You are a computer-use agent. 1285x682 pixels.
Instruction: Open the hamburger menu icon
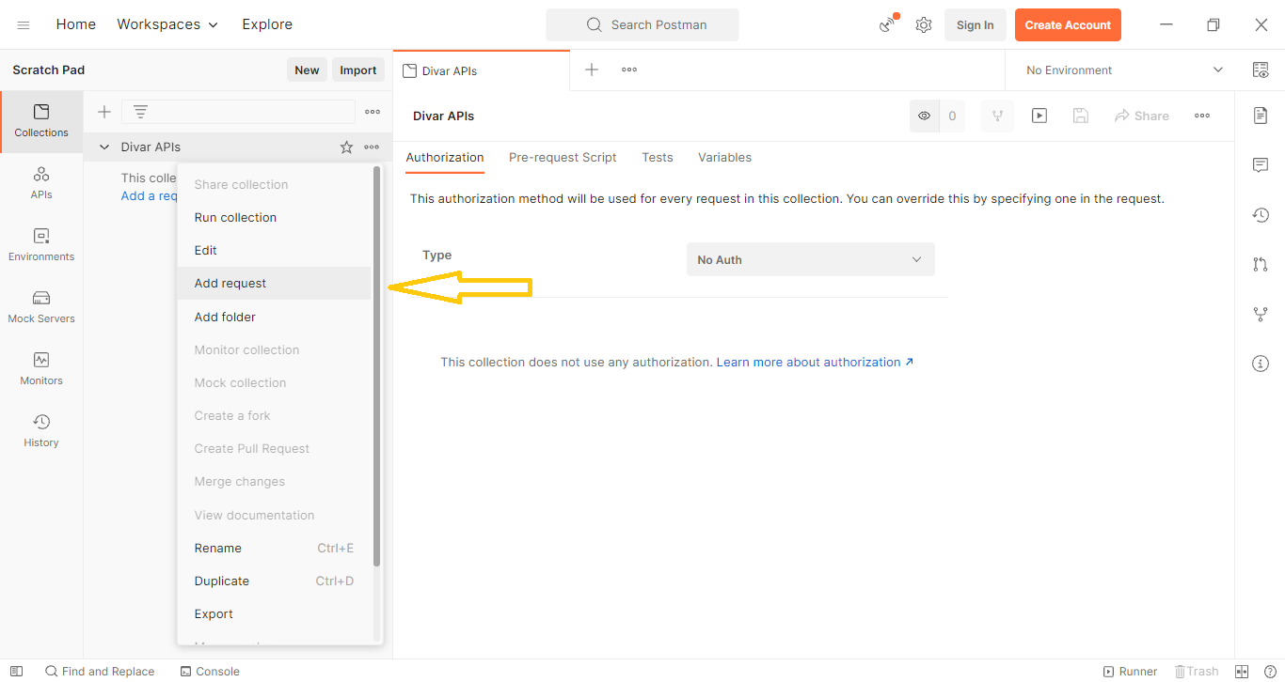(x=24, y=25)
